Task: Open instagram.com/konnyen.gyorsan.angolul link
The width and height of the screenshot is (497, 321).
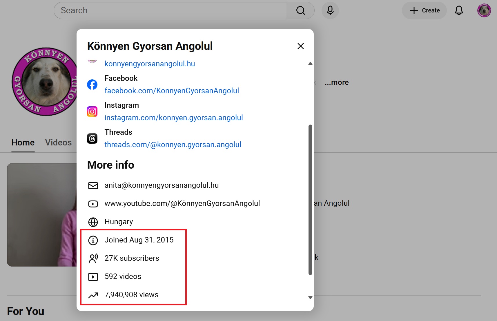Action: tap(174, 118)
